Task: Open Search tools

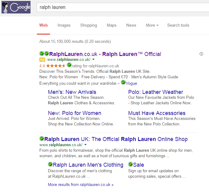Action: 178,25
